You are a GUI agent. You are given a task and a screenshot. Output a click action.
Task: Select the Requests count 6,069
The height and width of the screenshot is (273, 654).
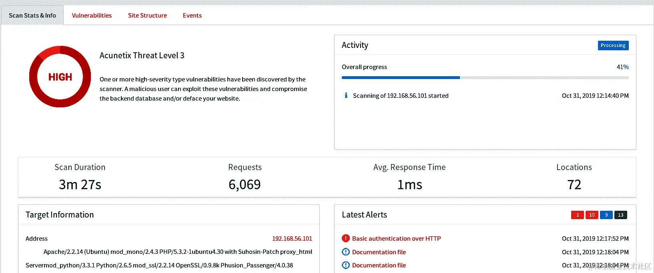click(245, 184)
